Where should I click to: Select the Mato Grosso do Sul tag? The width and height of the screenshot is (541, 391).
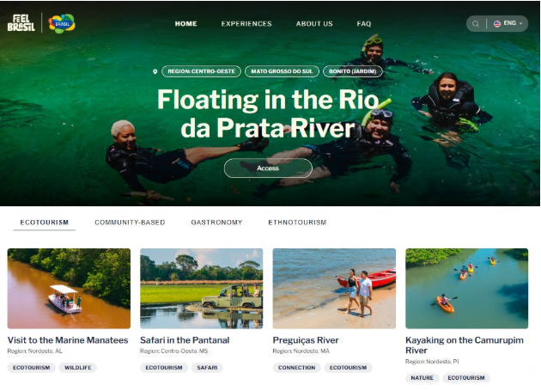point(282,71)
